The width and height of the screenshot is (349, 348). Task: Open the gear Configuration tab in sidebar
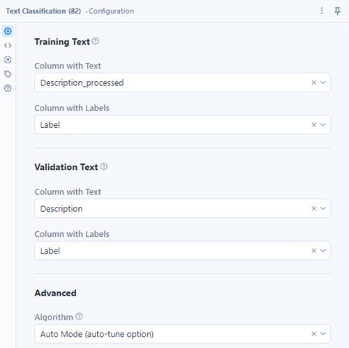click(x=8, y=31)
